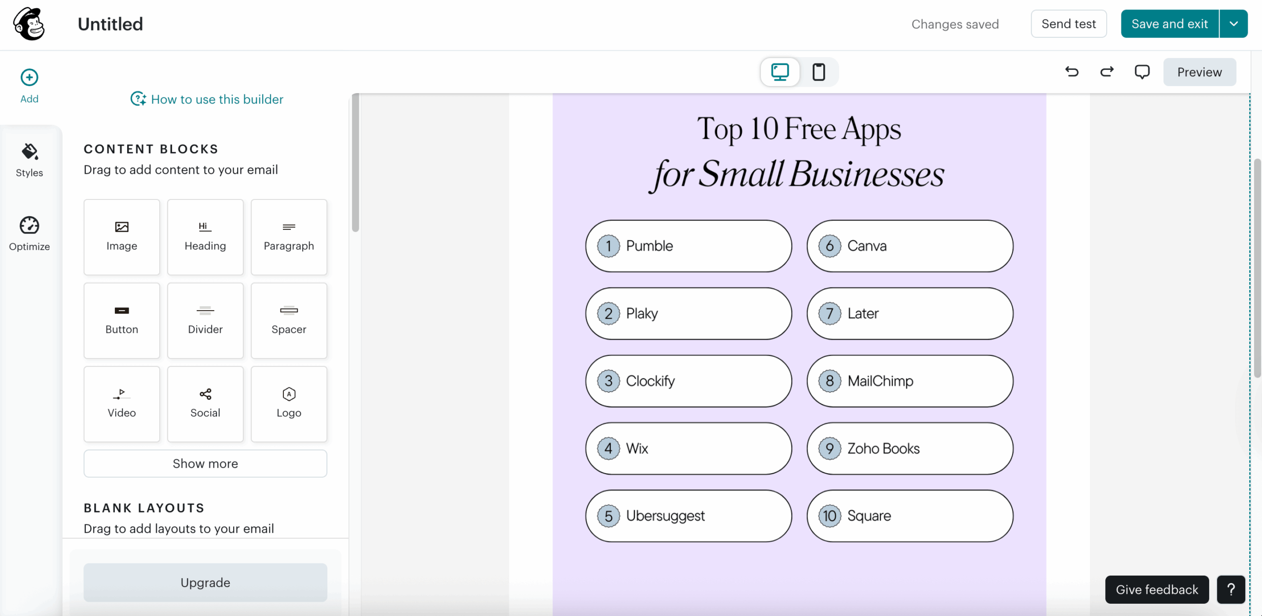This screenshot has height=616, width=1262.
Task: Select the Paragraph content block
Action: [x=289, y=237]
